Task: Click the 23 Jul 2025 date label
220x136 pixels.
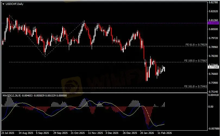Action: tap(8, 133)
